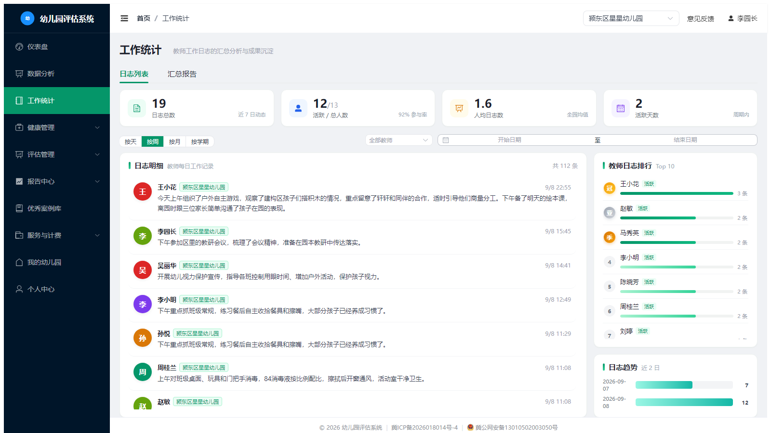This screenshot has width=771, height=433.
Task: Click the 服务与计费 folder icon
Action: coord(19,235)
